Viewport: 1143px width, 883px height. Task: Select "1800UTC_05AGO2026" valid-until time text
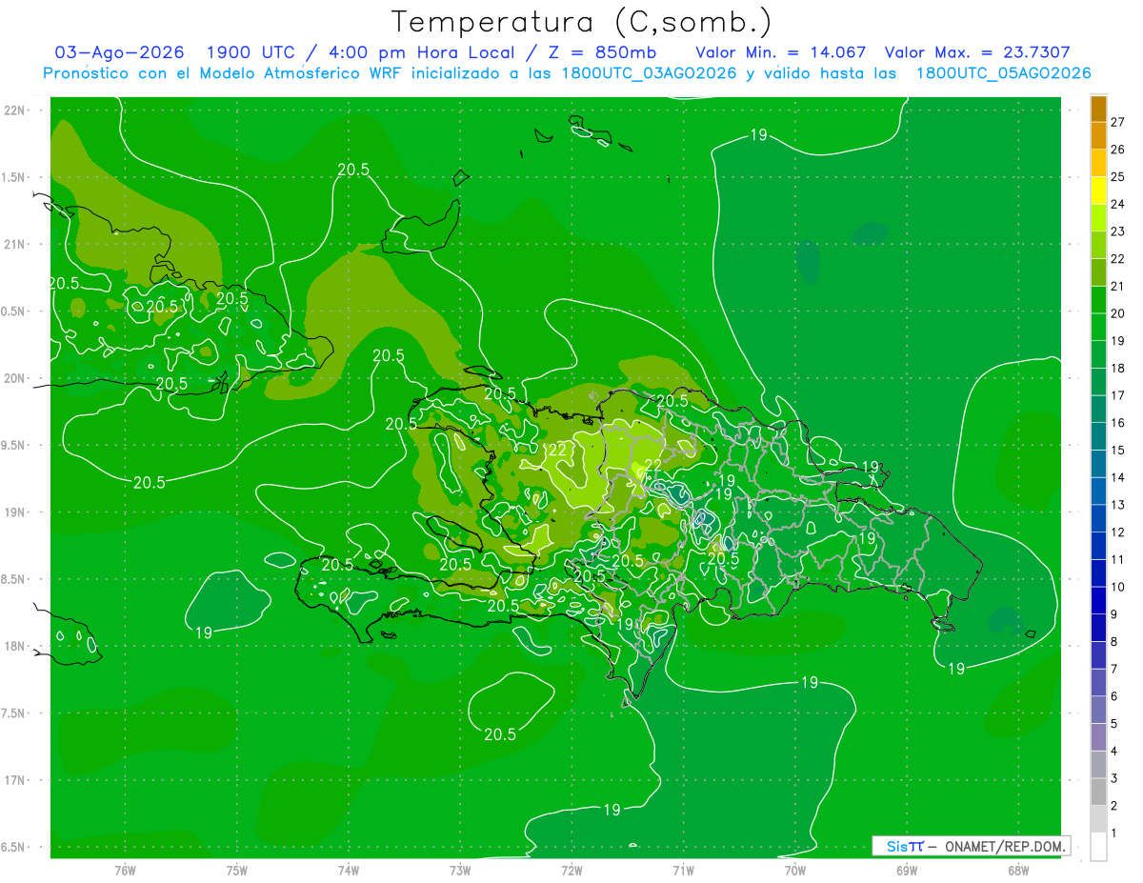click(x=1003, y=73)
